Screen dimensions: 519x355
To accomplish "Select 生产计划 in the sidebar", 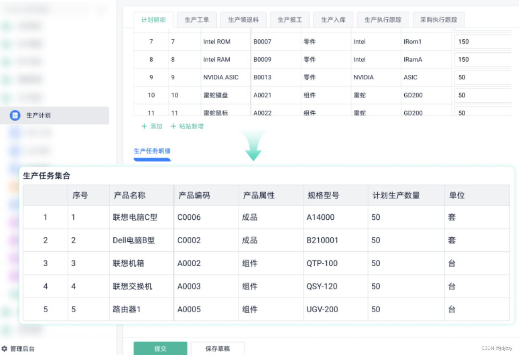I will pyautogui.click(x=55, y=115).
